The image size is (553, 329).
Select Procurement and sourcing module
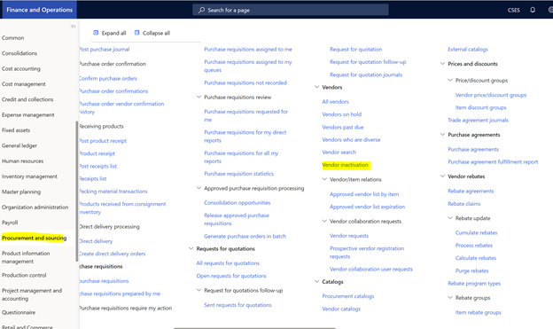[34, 238]
